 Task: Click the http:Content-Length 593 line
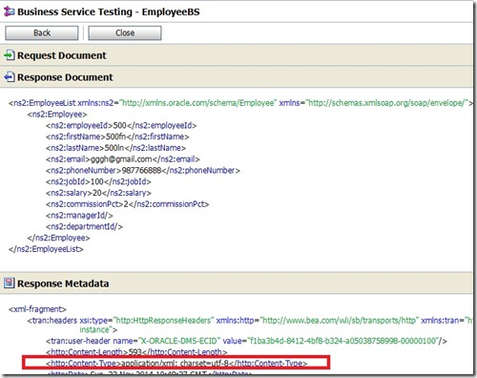[136, 352]
